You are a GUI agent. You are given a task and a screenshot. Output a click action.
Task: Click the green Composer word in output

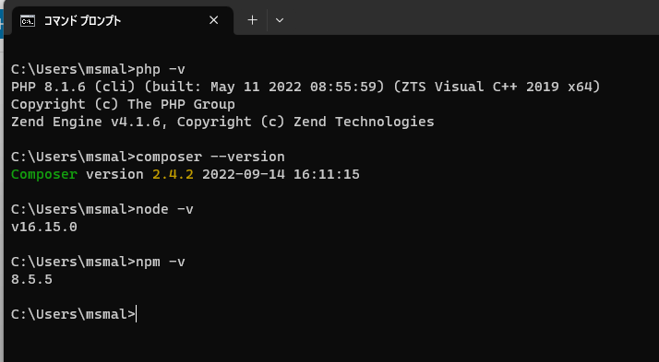click(x=44, y=174)
